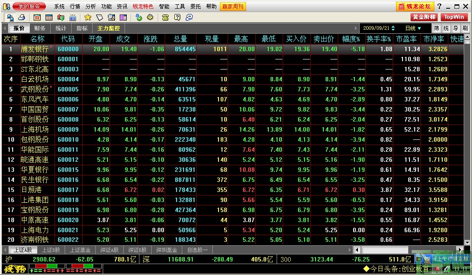Open the 钱龙特色 menu
The height and width of the screenshot is (275, 472).
click(x=143, y=6)
